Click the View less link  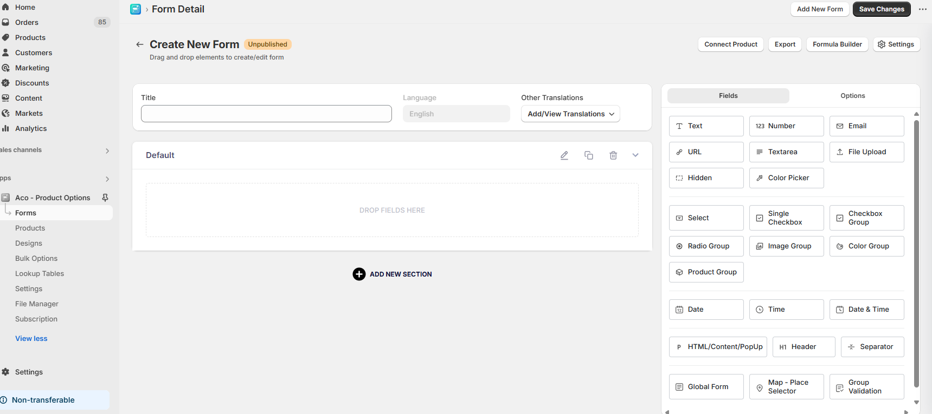click(31, 339)
